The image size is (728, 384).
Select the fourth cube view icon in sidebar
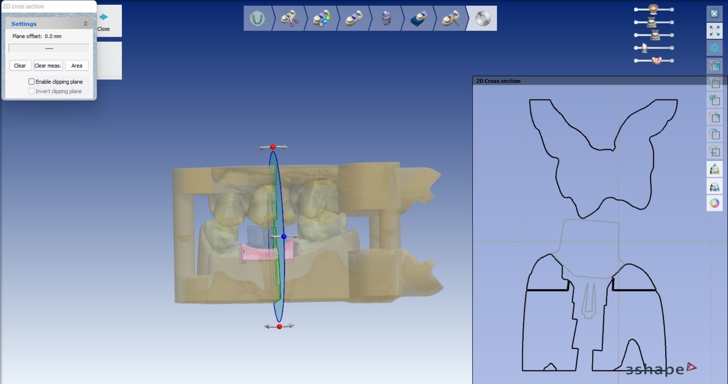[714, 117]
